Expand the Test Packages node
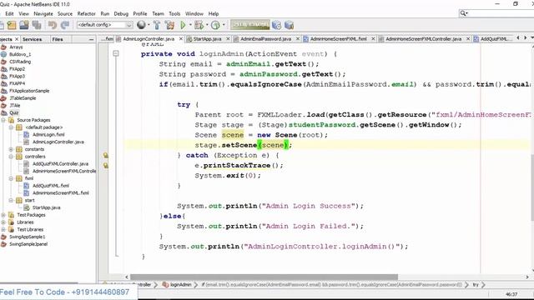 tap(3, 215)
